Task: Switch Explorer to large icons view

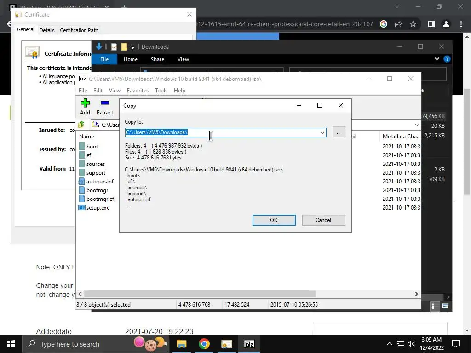Action: pos(445,306)
